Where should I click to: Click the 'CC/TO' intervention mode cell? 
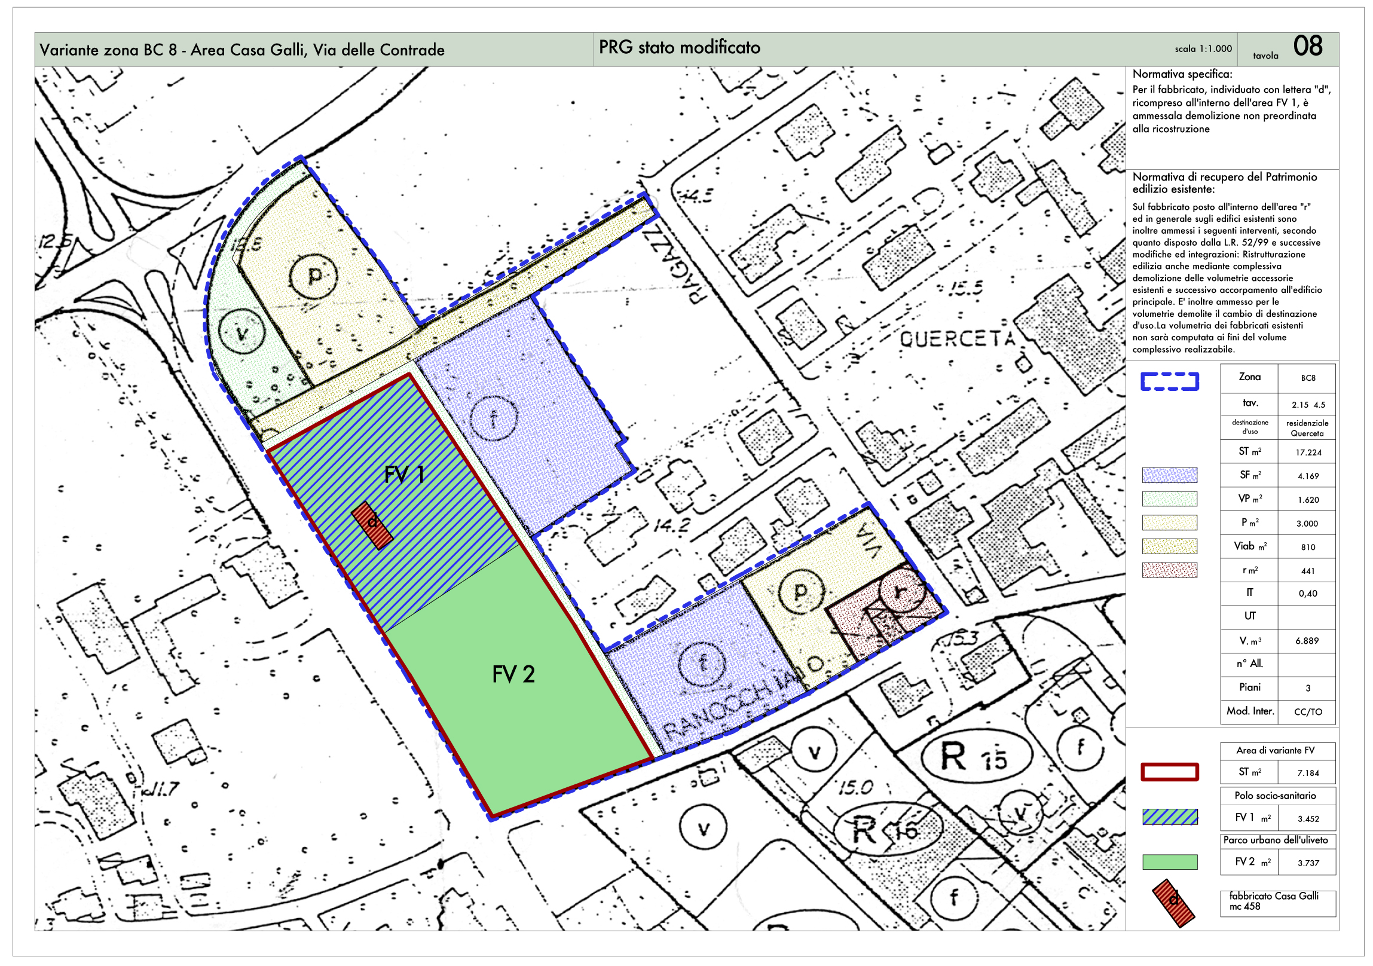[1308, 712]
